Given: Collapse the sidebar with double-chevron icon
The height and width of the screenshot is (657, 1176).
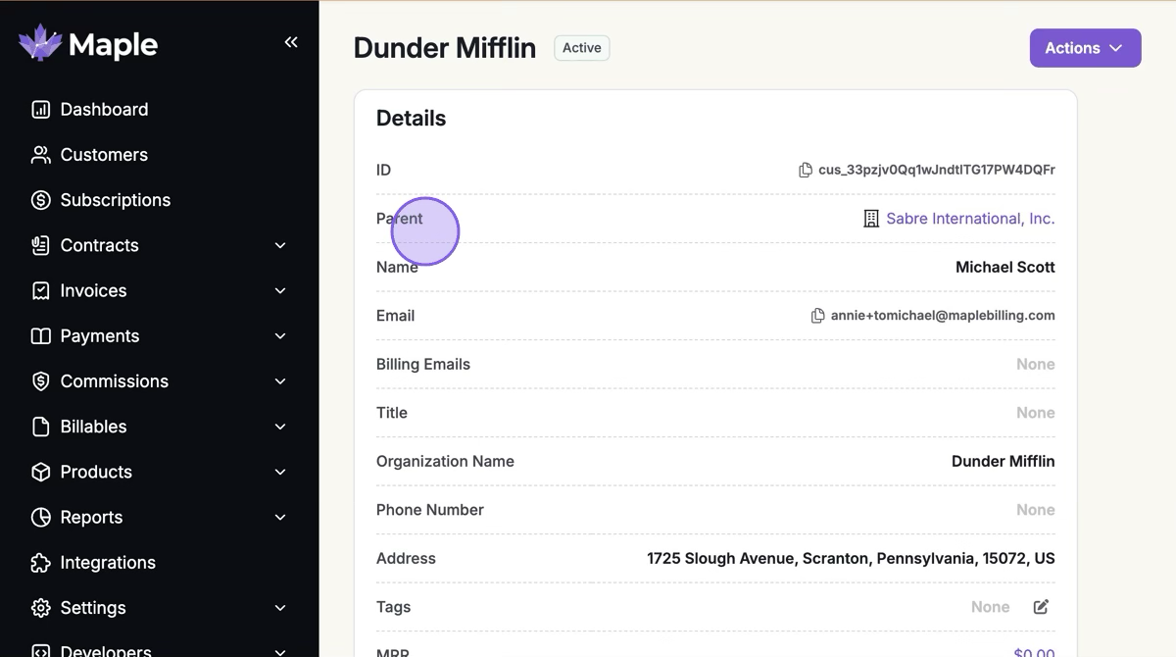Looking at the screenshot, I should click(291, 42).
